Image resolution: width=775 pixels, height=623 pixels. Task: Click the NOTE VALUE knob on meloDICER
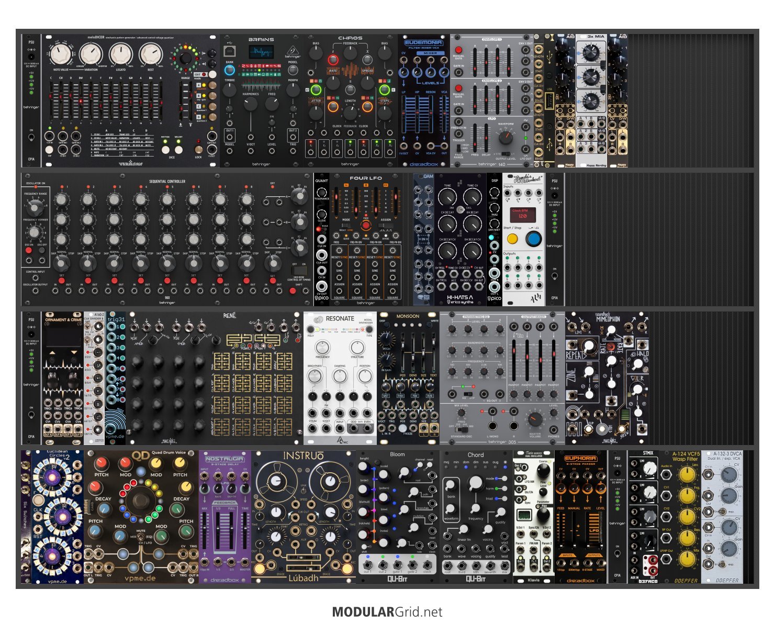61,54
